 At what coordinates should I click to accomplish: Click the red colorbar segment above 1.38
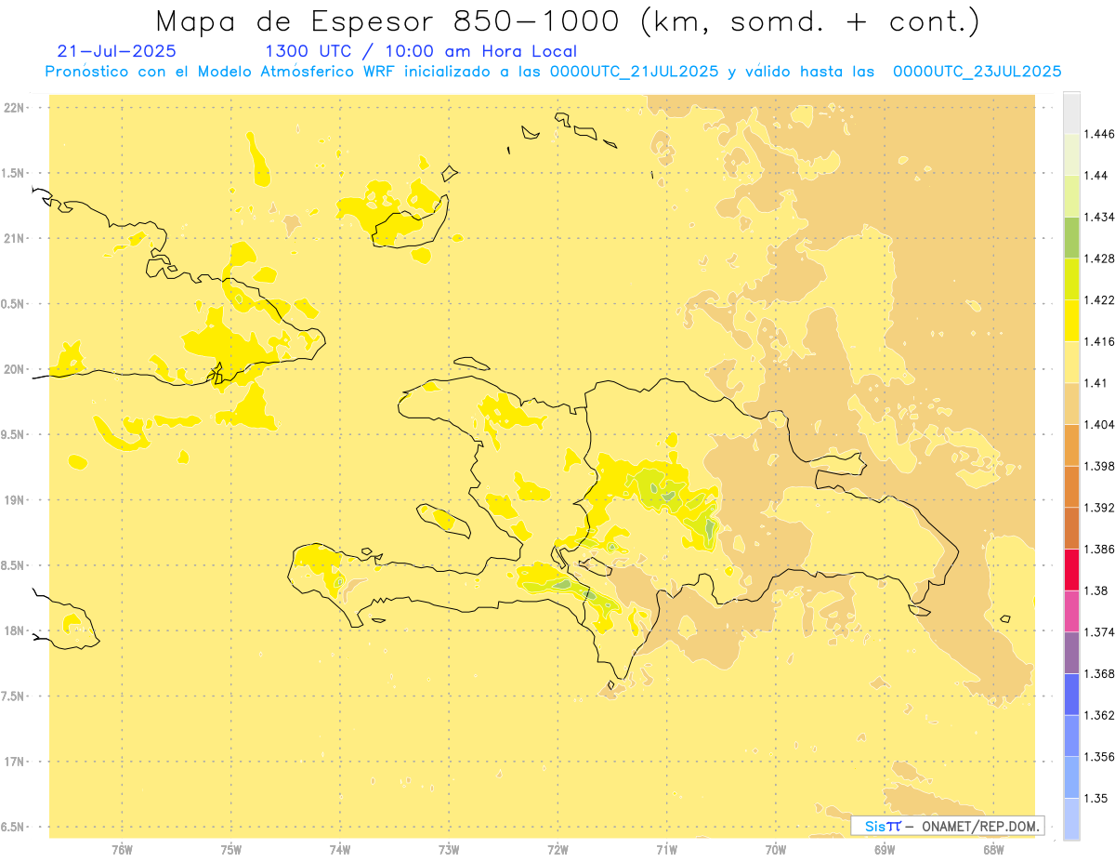[1071, 569]
